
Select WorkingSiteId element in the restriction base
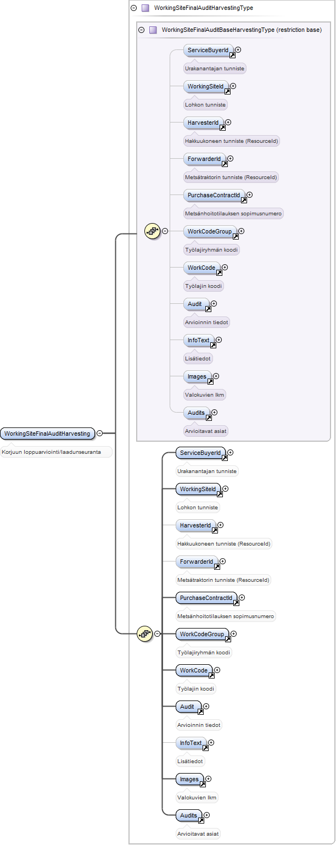coord(206,86)
